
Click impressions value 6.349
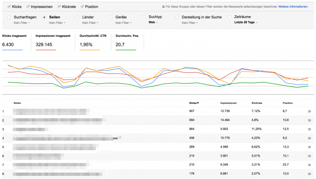[x=224, y=165]
